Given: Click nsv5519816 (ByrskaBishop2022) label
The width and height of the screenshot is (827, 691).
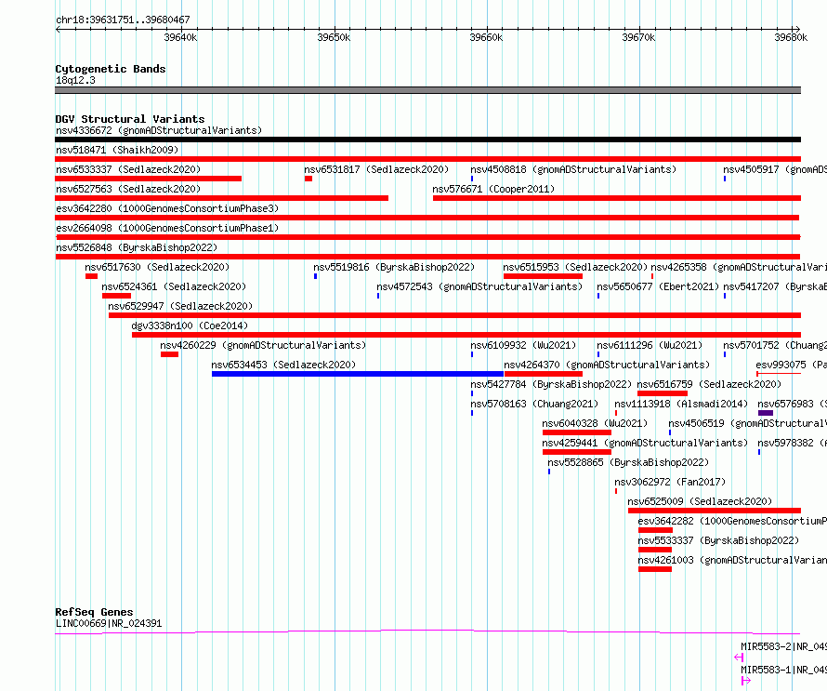Looking at the screenshot, I should 394,267.
